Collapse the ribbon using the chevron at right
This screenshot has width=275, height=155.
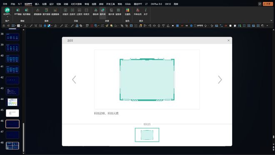point(271,21)
